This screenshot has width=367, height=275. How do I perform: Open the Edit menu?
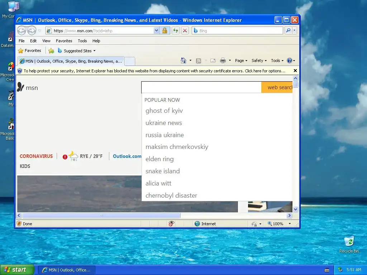(33, 41)
